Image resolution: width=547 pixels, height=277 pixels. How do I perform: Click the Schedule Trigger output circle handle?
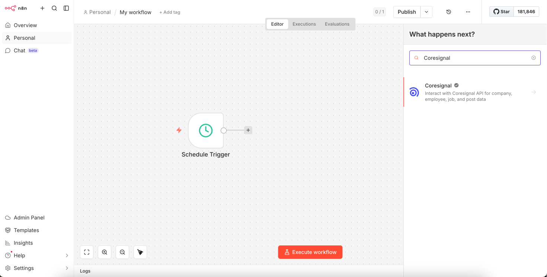coord(224,130)
